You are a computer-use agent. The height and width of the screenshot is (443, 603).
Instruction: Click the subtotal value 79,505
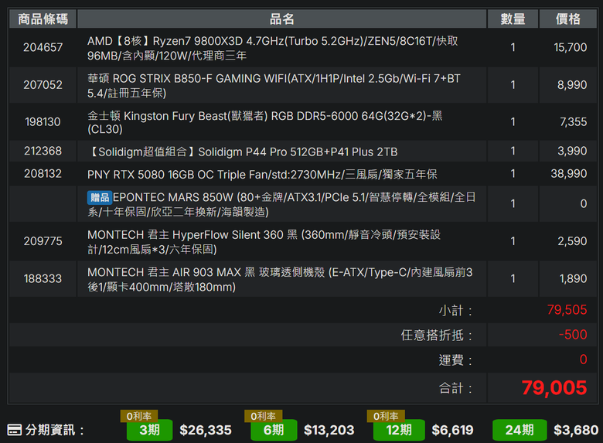pos(567,309)
